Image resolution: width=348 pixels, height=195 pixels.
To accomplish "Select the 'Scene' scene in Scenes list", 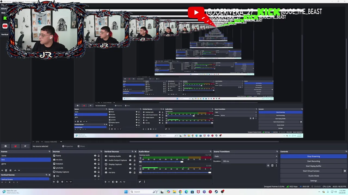I will coord(26,156).
